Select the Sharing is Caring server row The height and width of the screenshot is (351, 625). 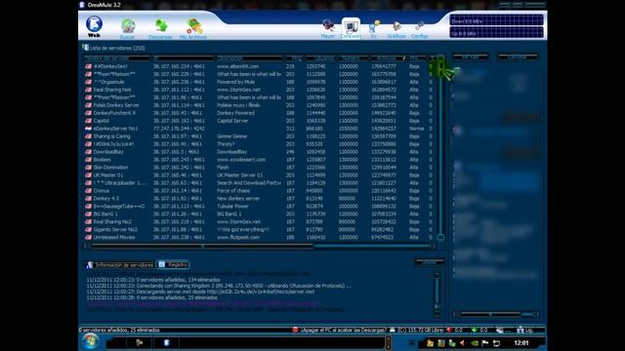pos(259,136)
